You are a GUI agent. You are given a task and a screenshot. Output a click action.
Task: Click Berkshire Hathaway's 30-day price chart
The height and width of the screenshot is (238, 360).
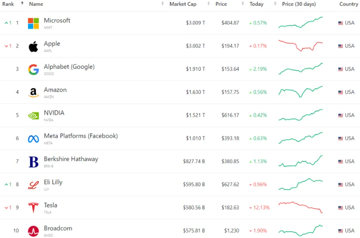pyautogui.click(x=301, y=161)
